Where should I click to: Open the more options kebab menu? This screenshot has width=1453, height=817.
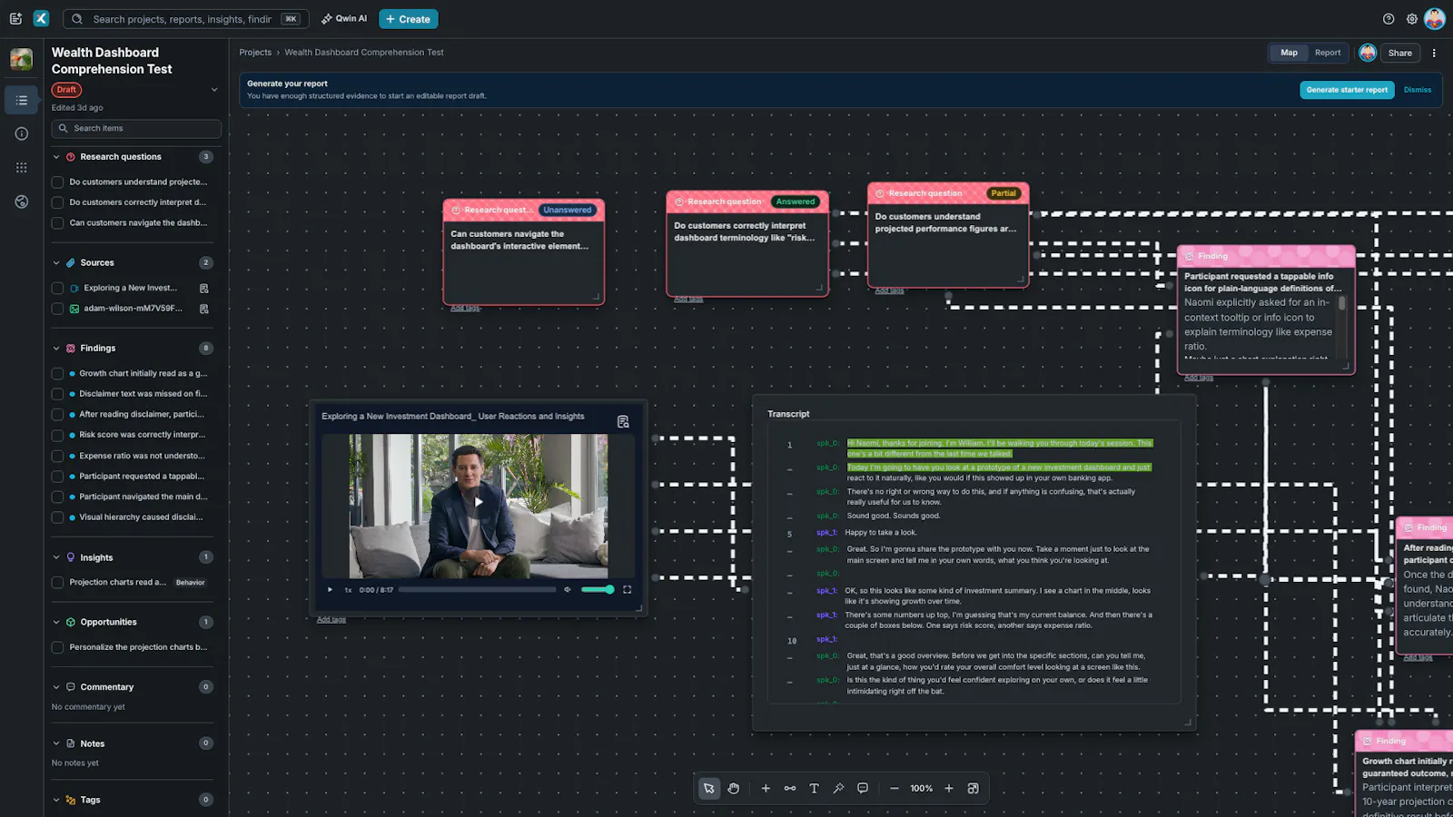click(x=1434, y=53)
